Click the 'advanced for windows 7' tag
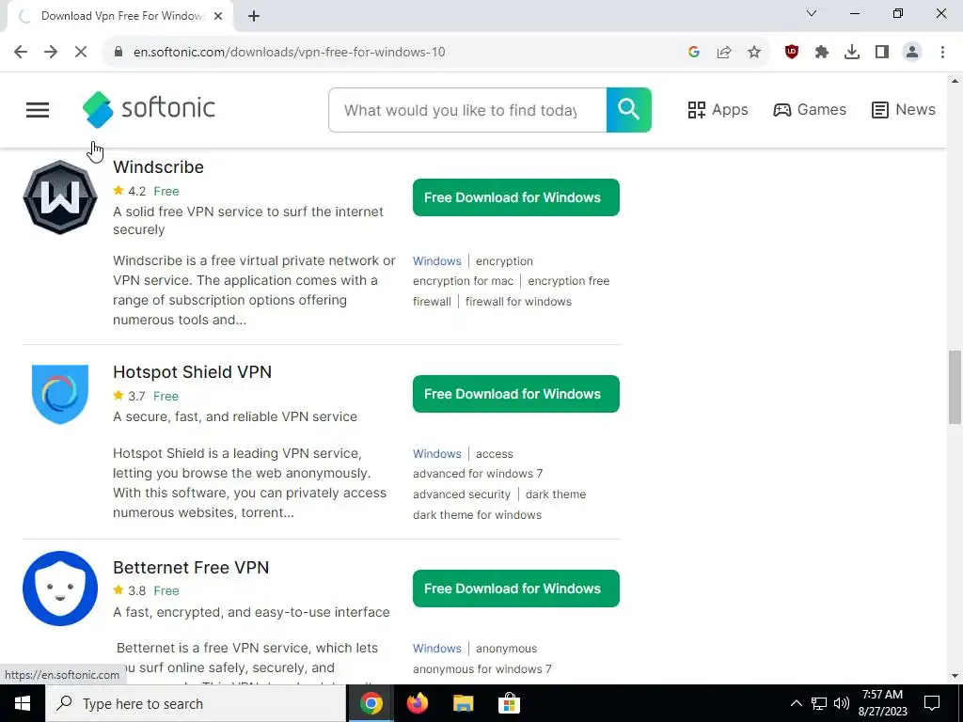 tap(478, 474)
